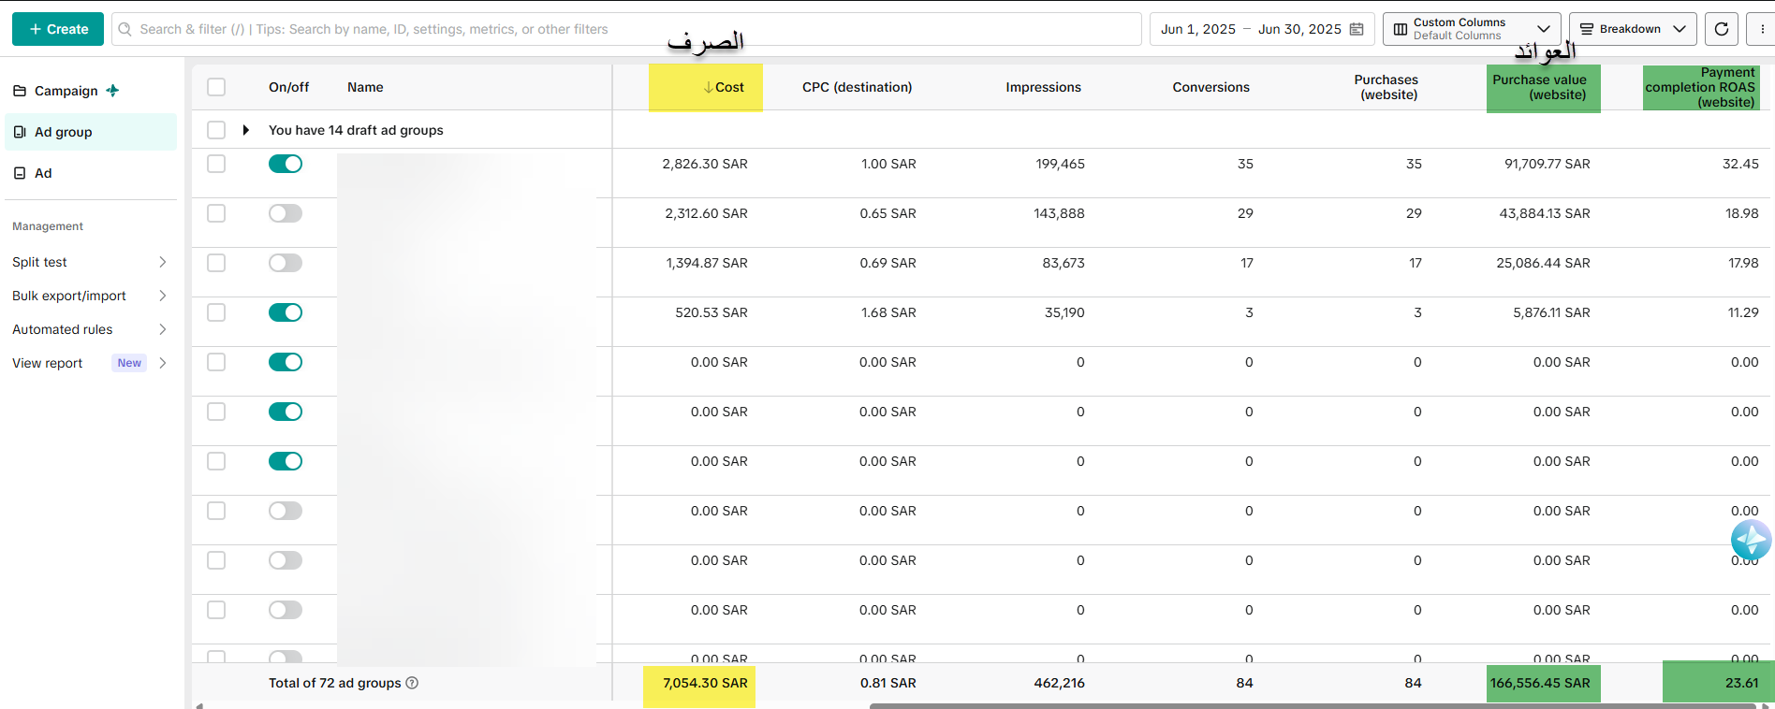Sort by Payment completion ROAS column

pyautogui.click(x=1700, y=87)
